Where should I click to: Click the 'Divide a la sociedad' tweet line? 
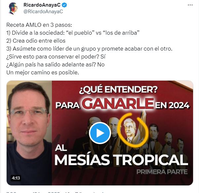point(73,33)
